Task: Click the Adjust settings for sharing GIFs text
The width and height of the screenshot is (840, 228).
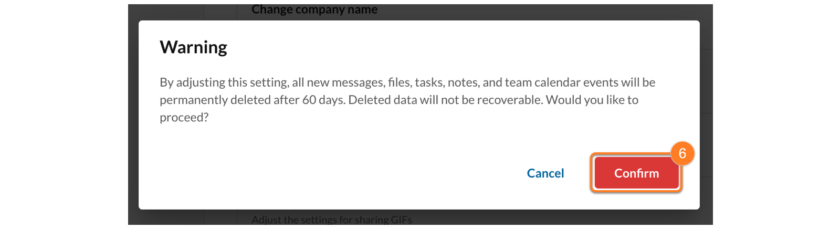Action: [x=331, y=220]
